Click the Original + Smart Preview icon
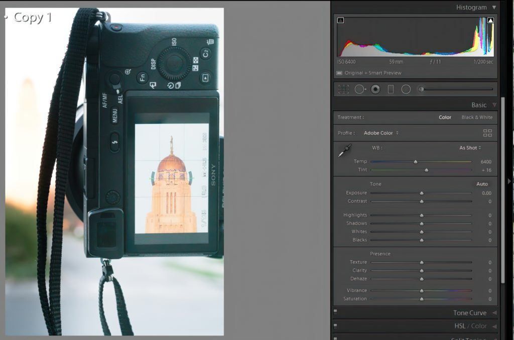This screenshot has height=340, width=514. coord(339,73)
